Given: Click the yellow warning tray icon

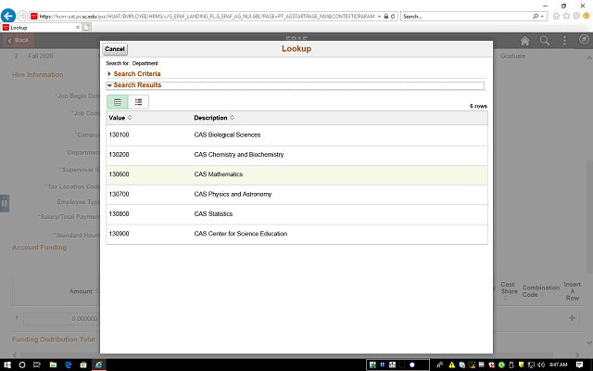Looking at the screenshot, I should [452, 365].
